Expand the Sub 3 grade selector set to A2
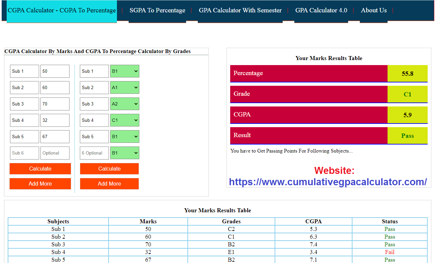437x263 pixels. 124,104
